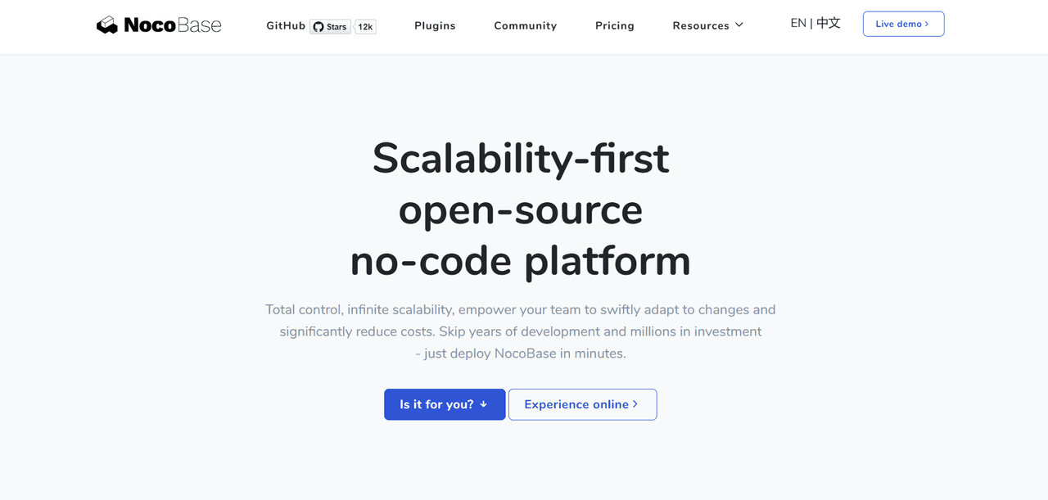Image resolution: width=1048 pixels, height=500 pixels.
Task: Click the Experience online button
Action: [582, 404]
